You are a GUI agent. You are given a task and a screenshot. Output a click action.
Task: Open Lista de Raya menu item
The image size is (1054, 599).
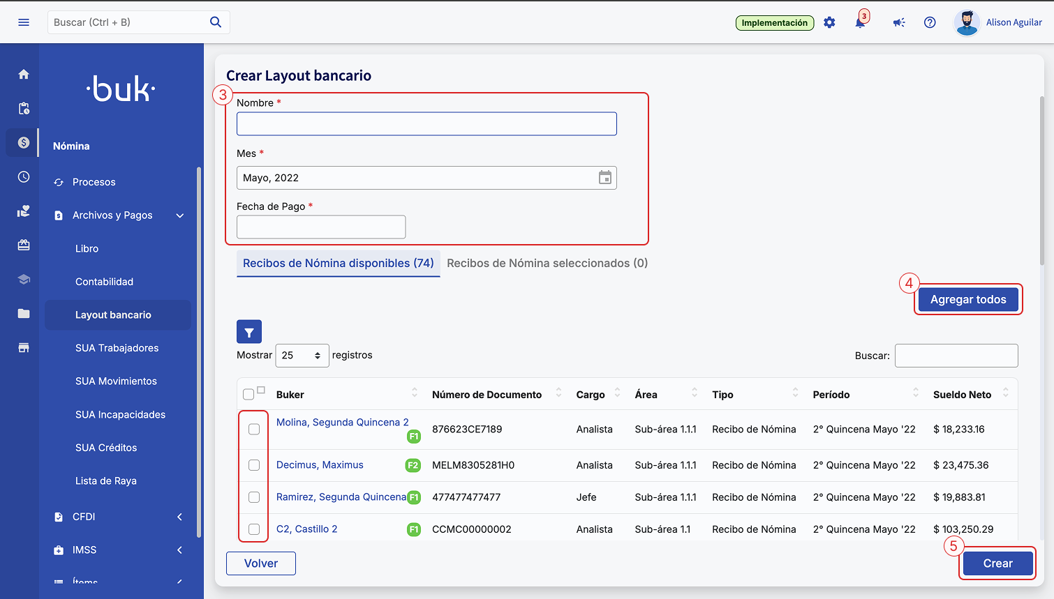(x=106, y=480)
